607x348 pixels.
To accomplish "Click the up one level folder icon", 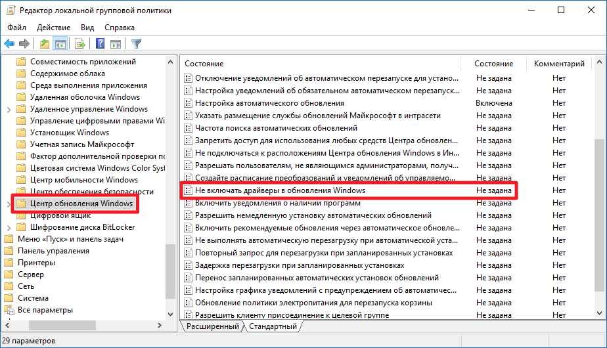I will coord(45,44).
